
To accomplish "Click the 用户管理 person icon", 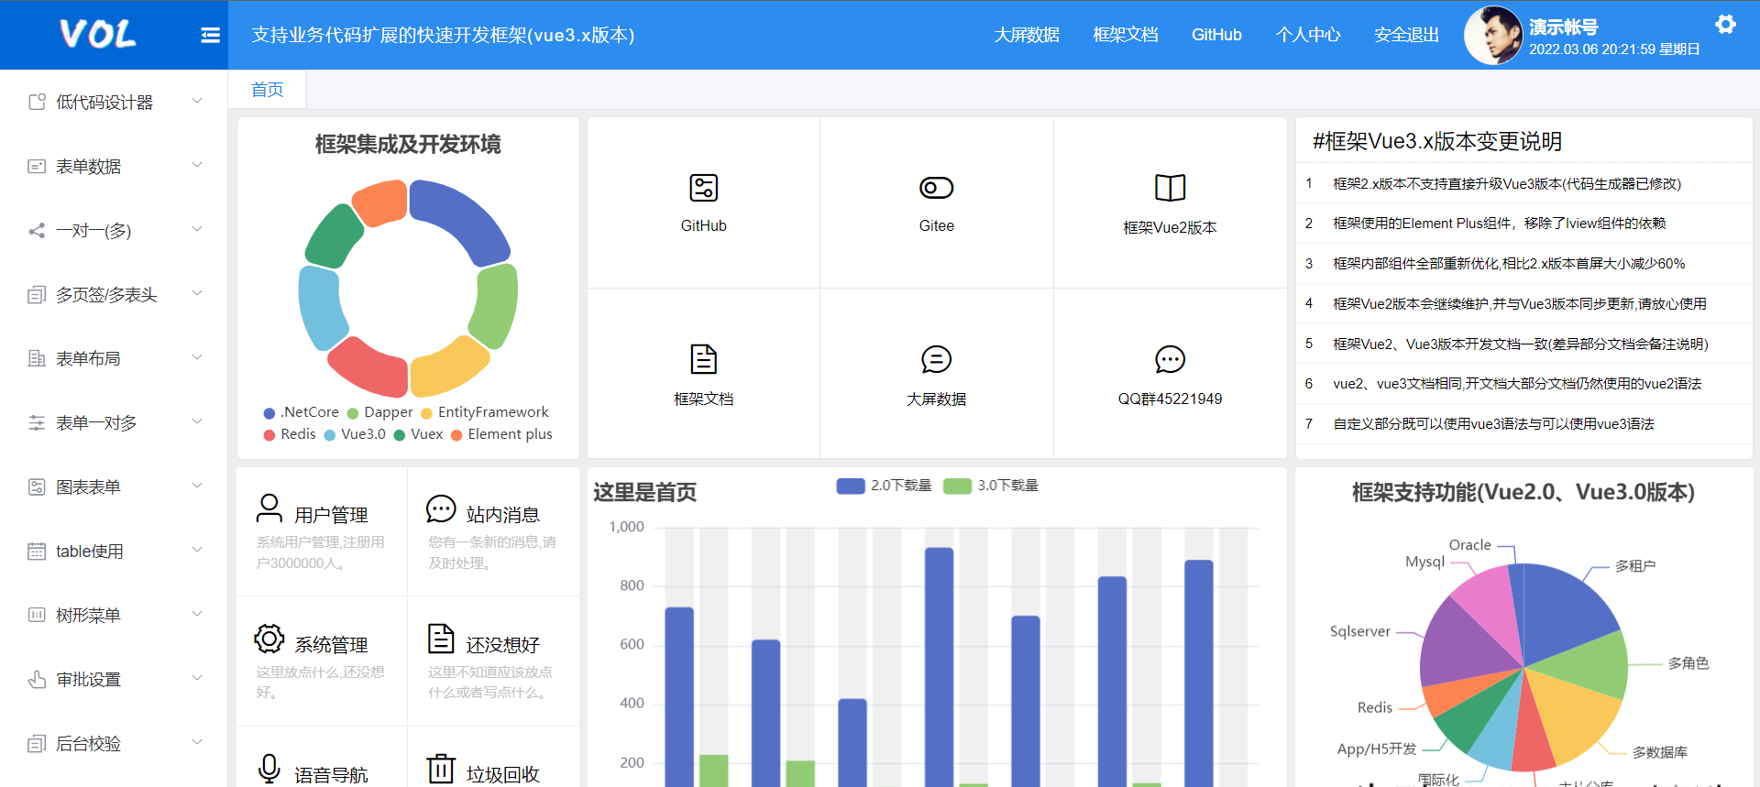I will 269,508.
